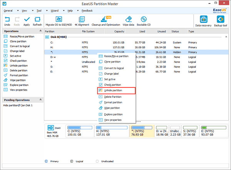Open the General menu dropdown arrow
This screenshot has height=170, width=231.
(x=18, y=11)
